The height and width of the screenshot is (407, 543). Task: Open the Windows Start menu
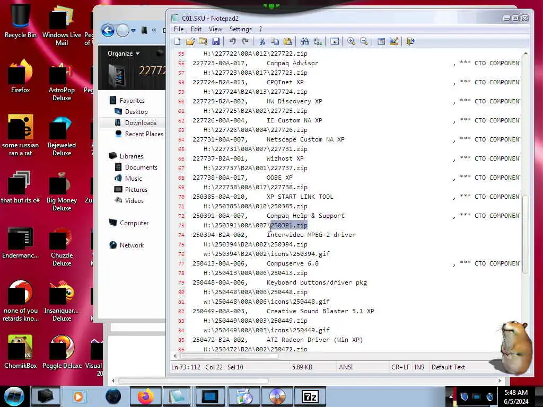pyautogui.click(x=14, y=396)
